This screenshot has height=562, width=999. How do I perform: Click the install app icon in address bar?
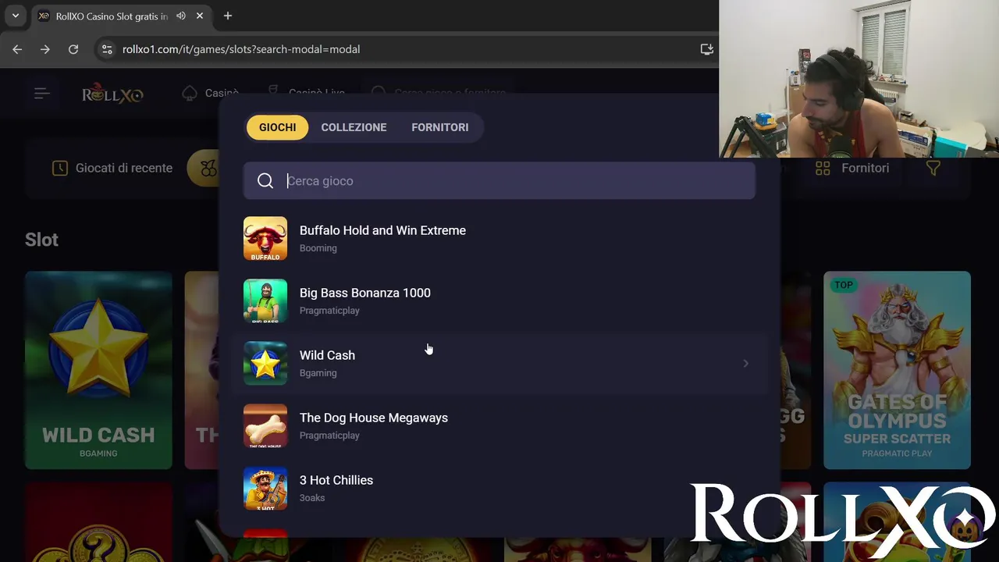706,49
